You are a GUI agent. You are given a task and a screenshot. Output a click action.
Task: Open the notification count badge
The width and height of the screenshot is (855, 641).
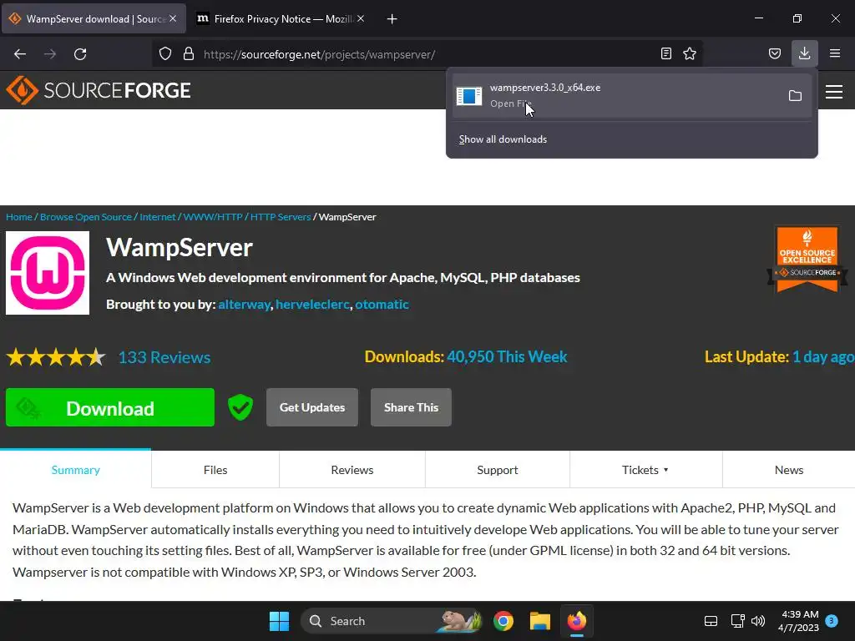point(832,620)
